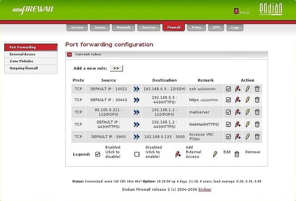
Task: Disable the https 20443 rule checkbox
Action: 229,100
